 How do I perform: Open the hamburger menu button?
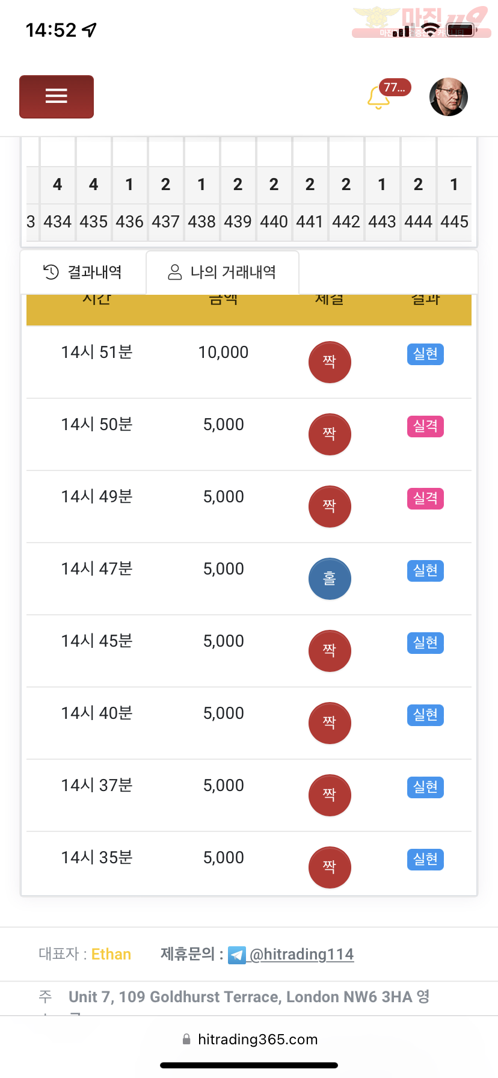[57, 96]
